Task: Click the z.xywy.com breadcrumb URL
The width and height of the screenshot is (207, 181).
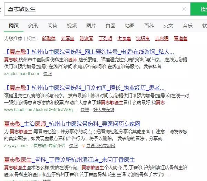Action: (34, 146)
